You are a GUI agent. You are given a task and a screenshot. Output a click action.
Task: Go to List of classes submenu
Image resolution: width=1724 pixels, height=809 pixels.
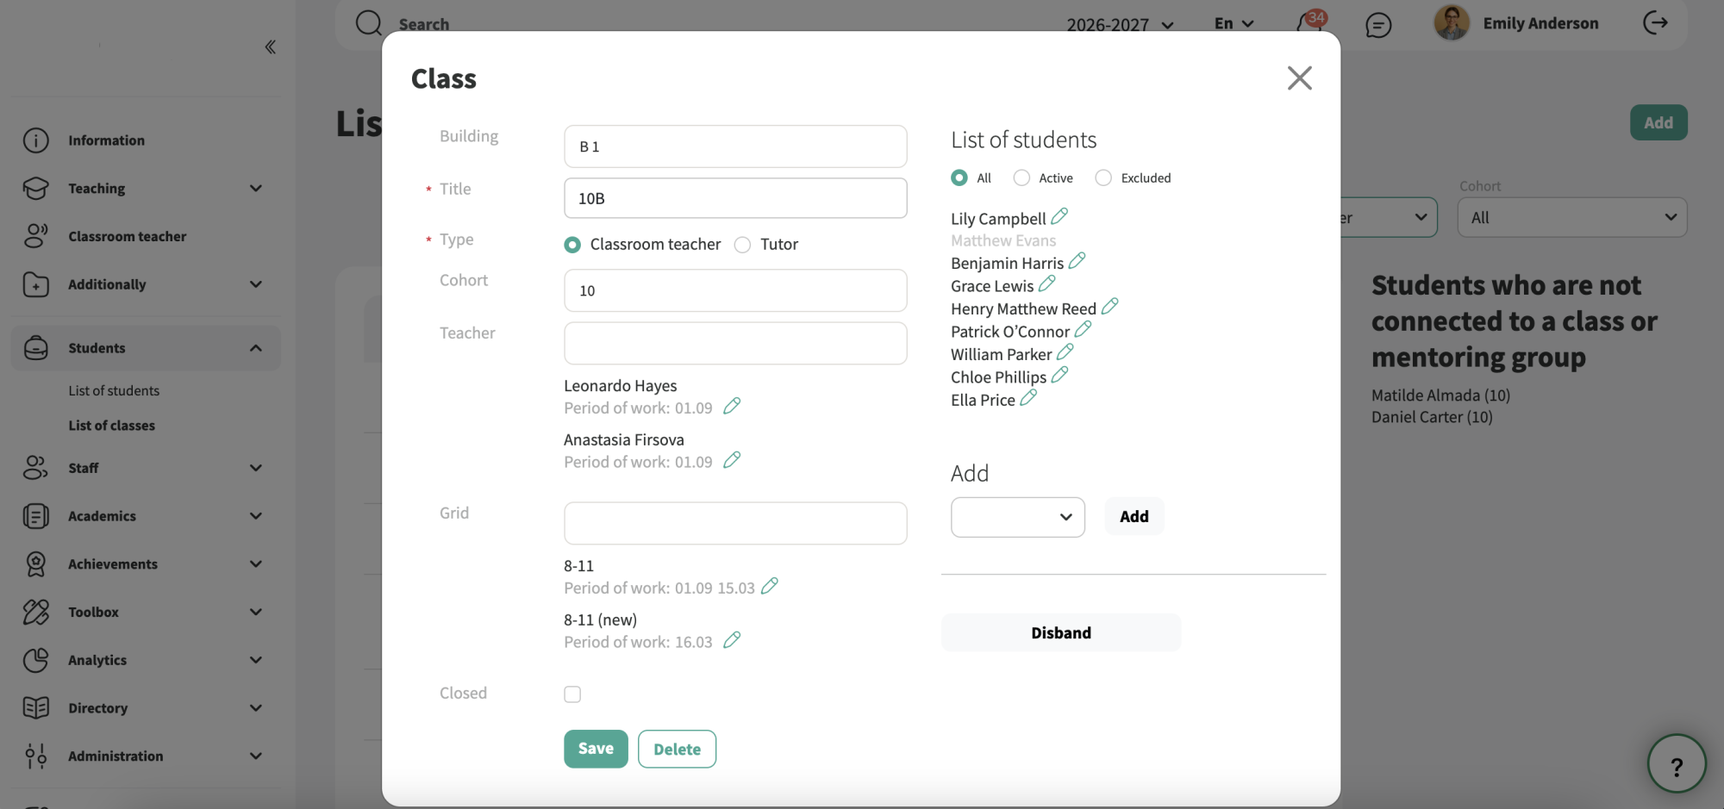[112, 426]
